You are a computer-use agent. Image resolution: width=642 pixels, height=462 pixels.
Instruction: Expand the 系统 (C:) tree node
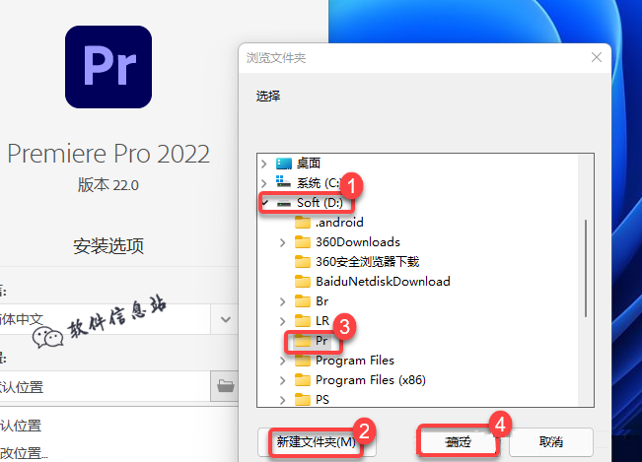[264, 183]
